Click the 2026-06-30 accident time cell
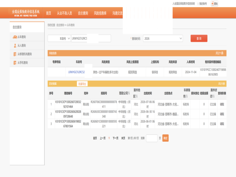The image size is (236, 177). [147, 114]
